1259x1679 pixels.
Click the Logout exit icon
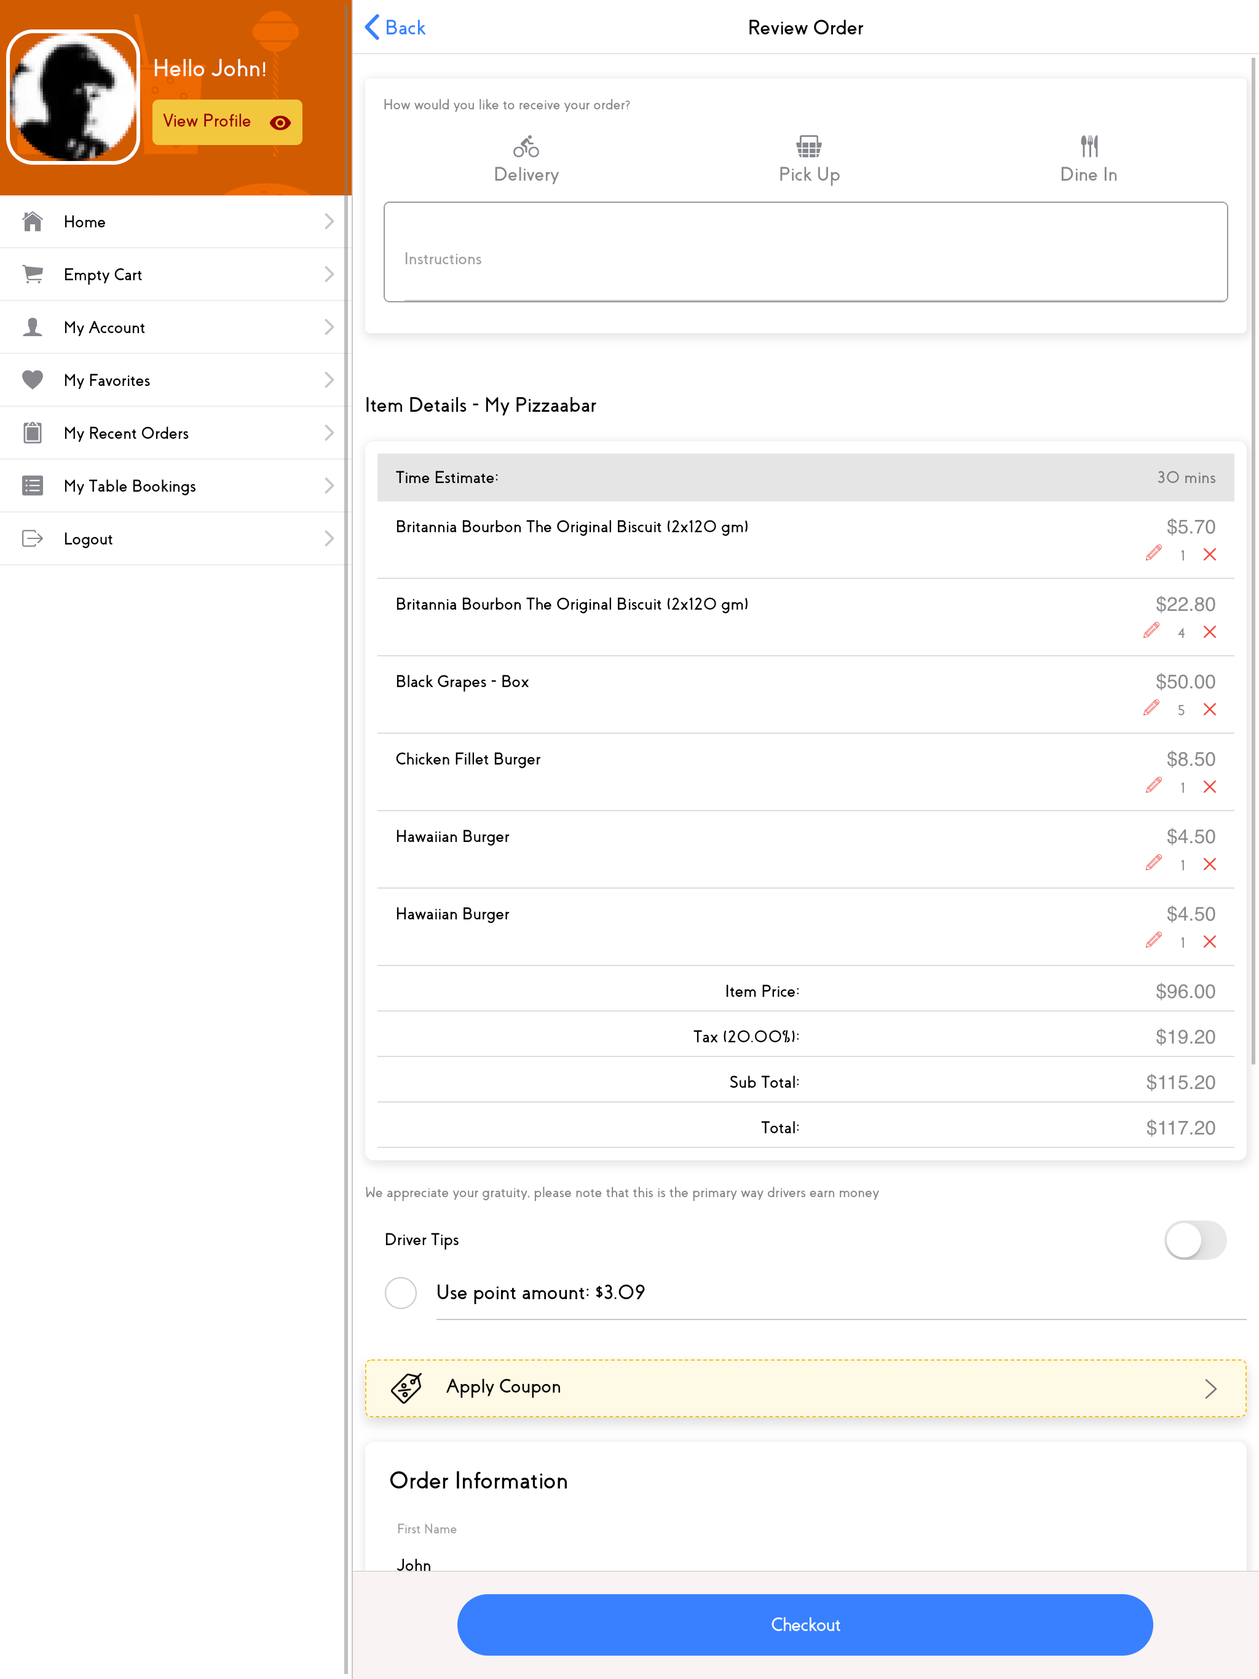point(33,538)
